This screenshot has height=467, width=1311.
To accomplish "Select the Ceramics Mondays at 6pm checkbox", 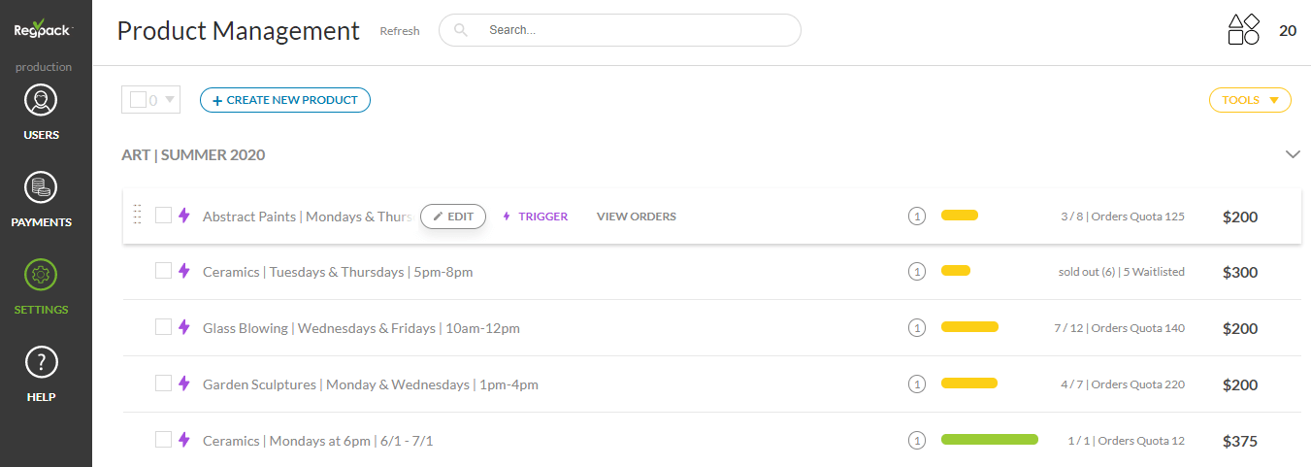I will tap(163, 440).
